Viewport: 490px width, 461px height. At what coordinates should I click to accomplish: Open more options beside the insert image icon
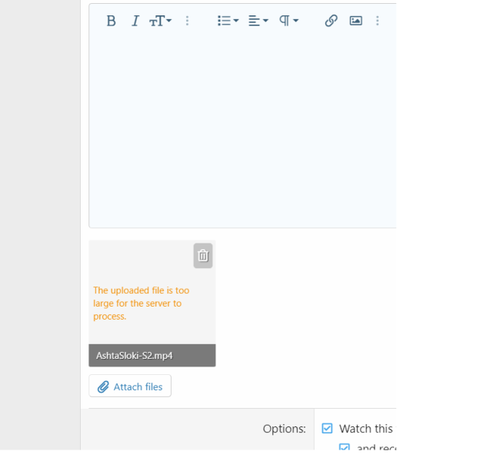tap(377, 21)
